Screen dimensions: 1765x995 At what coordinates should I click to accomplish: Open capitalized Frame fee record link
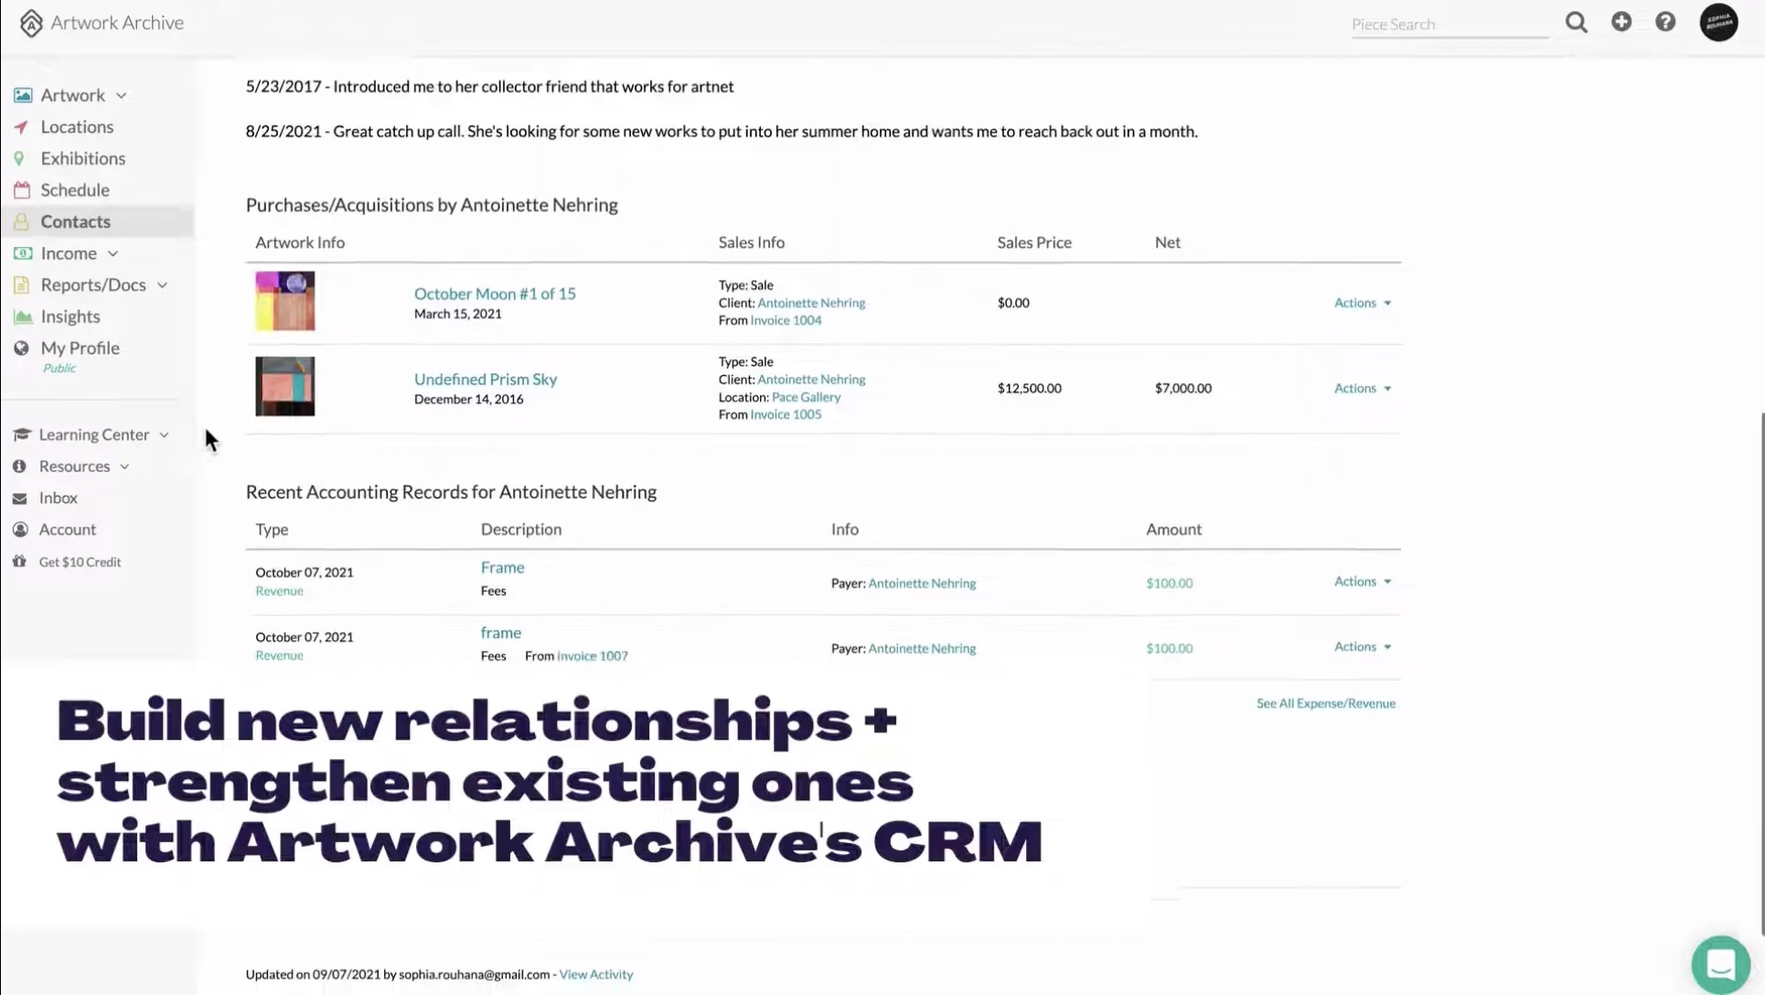[503, 568]
